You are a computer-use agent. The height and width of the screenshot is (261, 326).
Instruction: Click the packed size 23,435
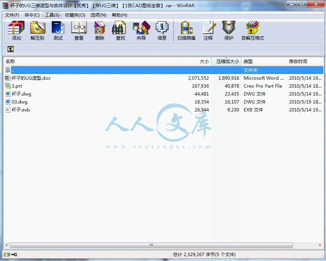tap(232, 94)
